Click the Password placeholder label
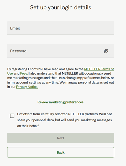Viewport: 126px width, 166px height. pyautogui.click(x=18, y=51)
